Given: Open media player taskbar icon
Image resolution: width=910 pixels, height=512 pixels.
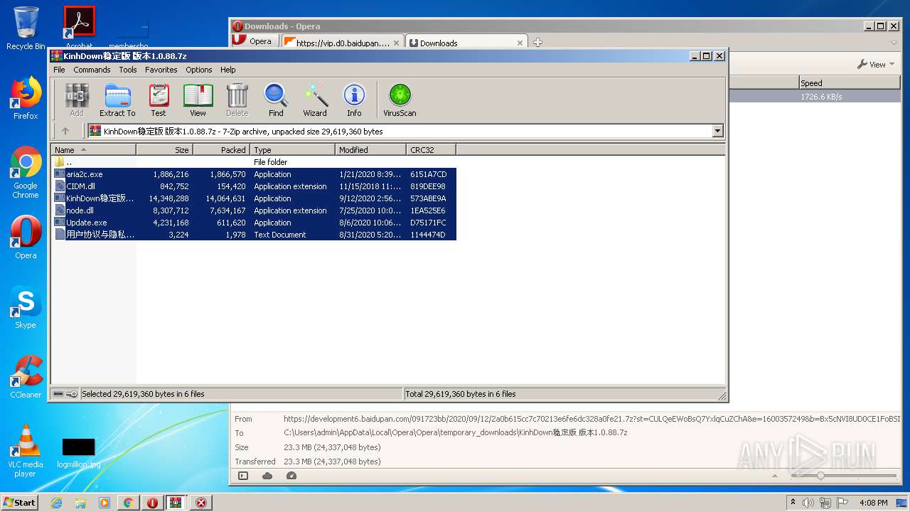Looking at the screenshot, I should tap(105, 503).
